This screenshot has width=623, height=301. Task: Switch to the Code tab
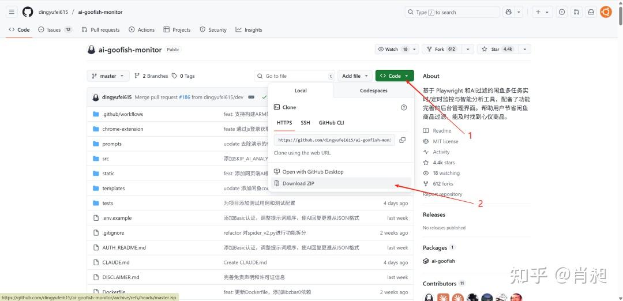click(19, 30)
